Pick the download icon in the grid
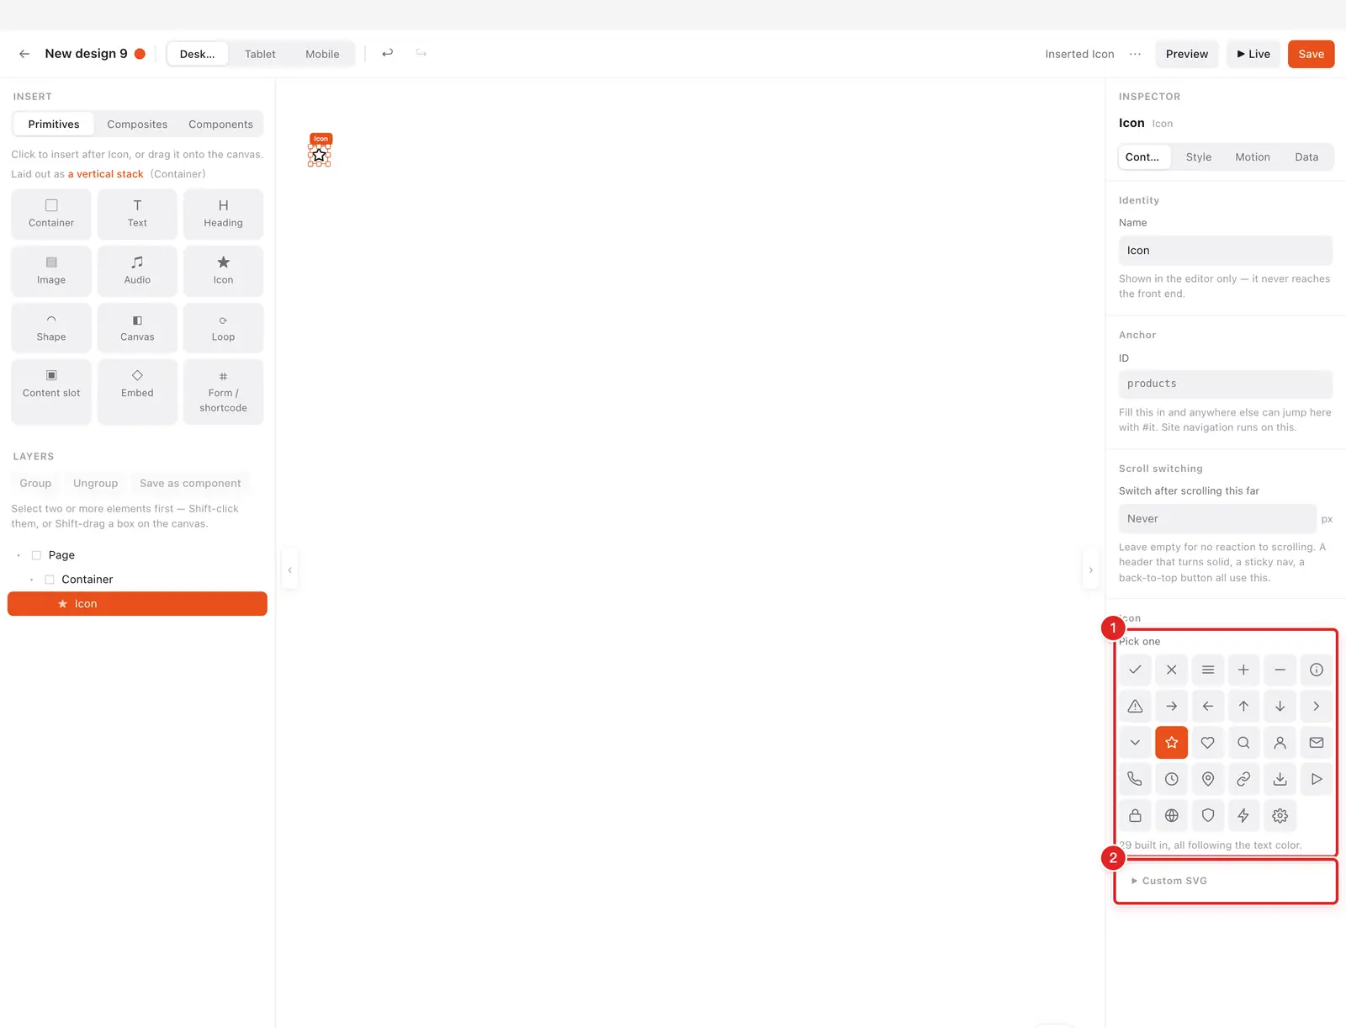Viewport: 1346px width, 1028px height. [1280, 779]
